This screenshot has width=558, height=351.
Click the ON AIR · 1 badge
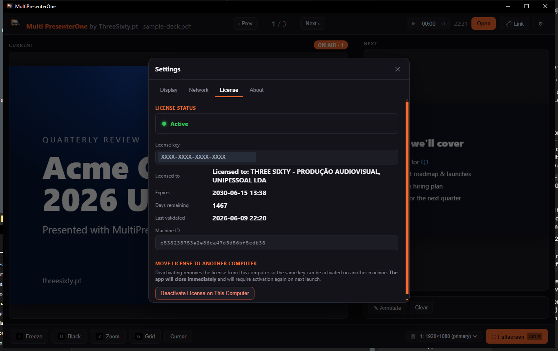[x=331, y=45]
